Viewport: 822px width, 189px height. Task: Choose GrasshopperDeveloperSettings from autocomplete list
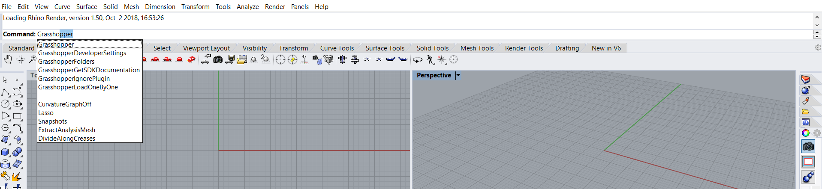90,53
